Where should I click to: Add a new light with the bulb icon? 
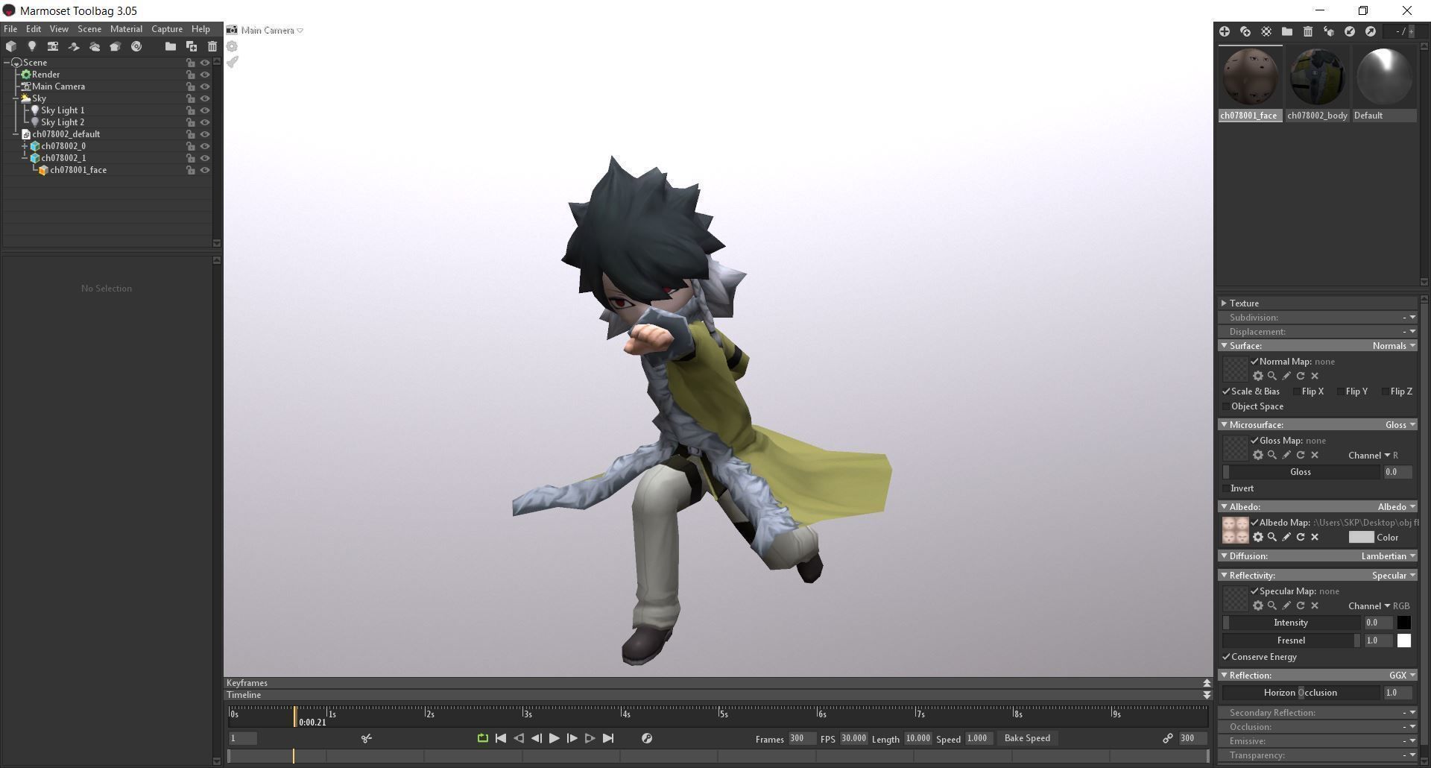click(32, 46)
